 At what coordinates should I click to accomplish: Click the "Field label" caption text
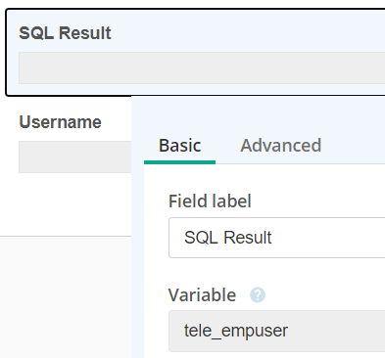point(210,201)
